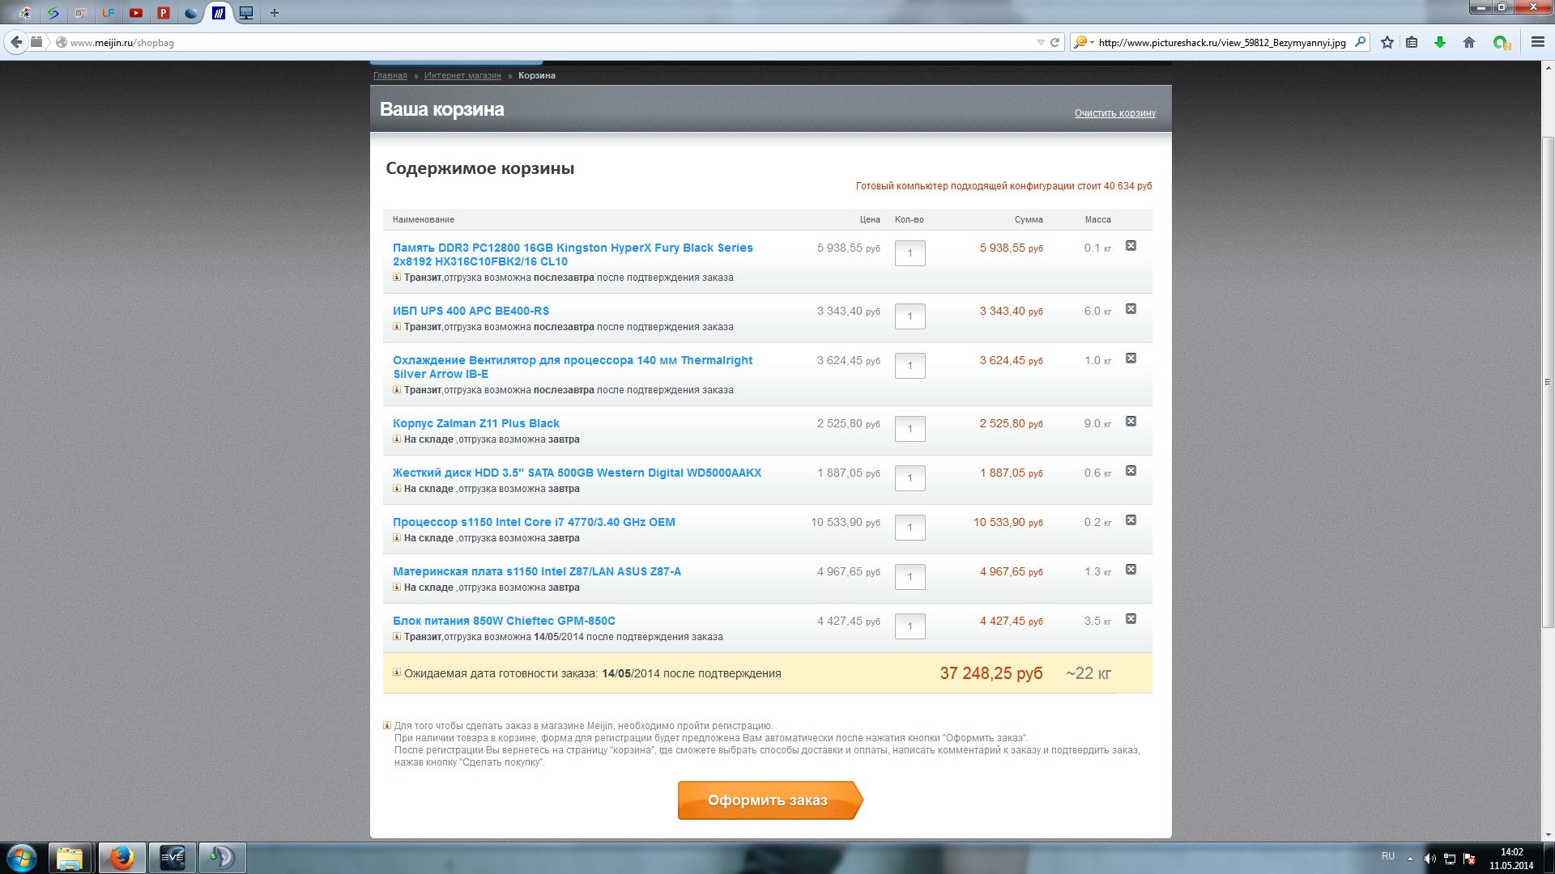Open the Блок питания 850W Chieftec link
Image resolution: width=1555 pixels, height=874 pixels.
pos(504,621)
